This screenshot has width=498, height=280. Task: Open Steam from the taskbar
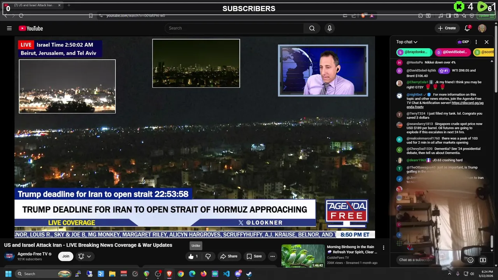tap(249, 274)
